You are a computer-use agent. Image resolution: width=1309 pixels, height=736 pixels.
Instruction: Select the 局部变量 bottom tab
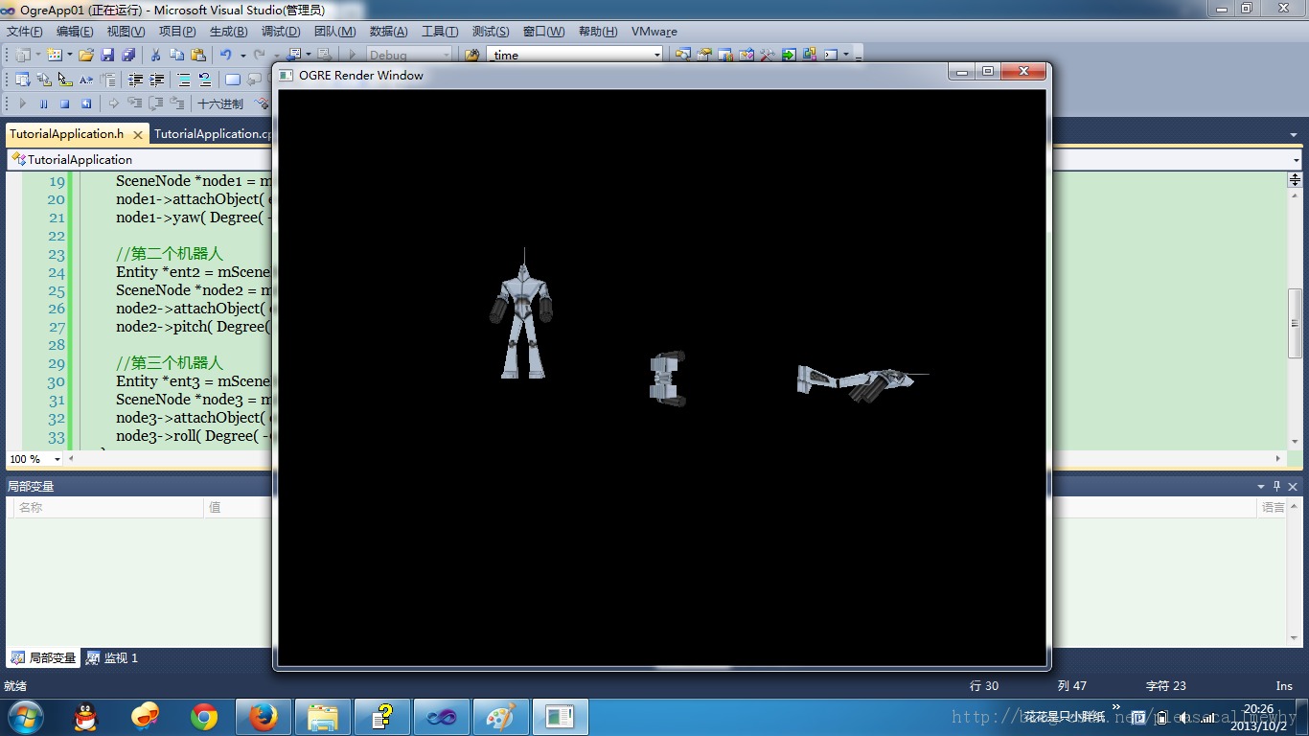tap(44, 658)
